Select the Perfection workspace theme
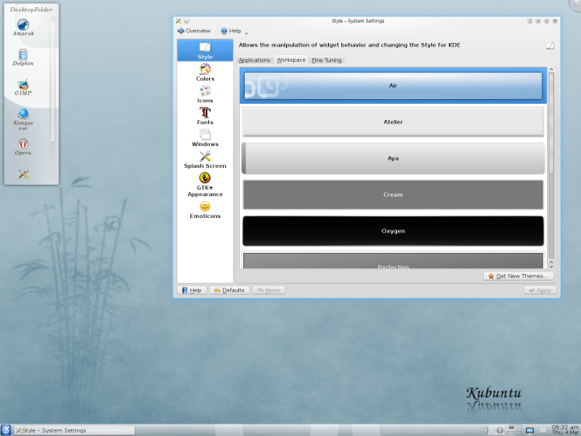This screenshot has width=581, height=436. pyautogui.click(x=393, y=260)
